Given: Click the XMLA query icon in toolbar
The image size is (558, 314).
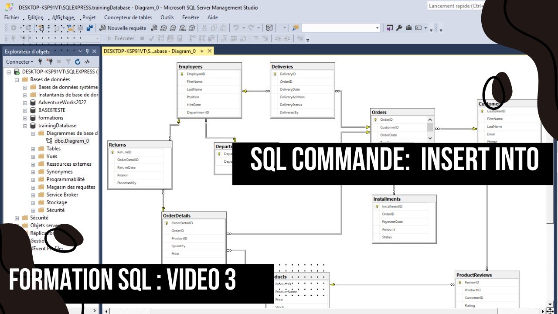Looking at the screenshot, I should click(x=183, y=28).
